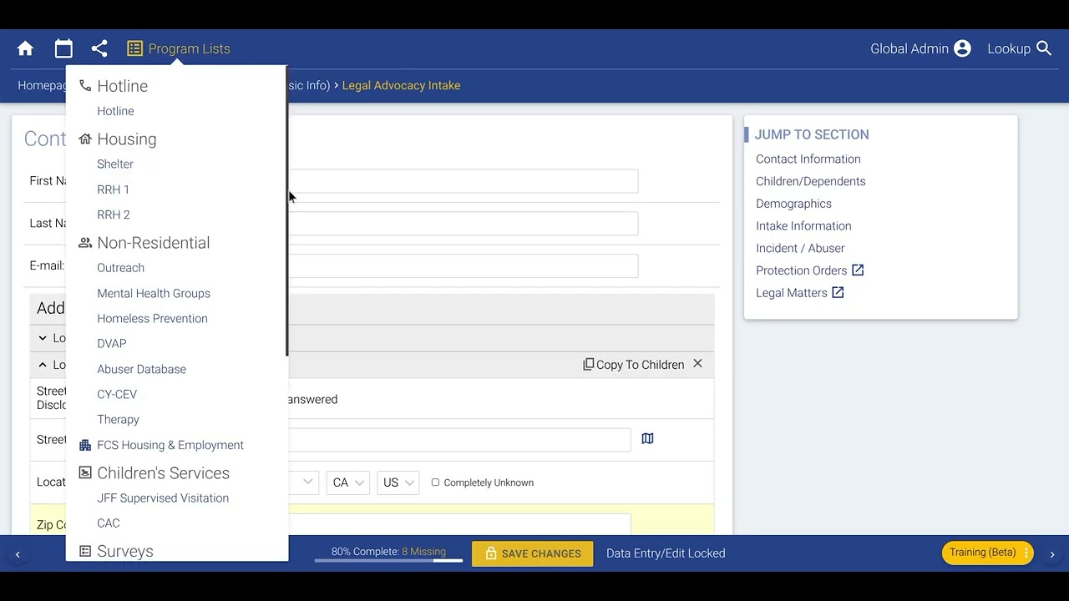Open the calendar icon
Image resolution: width=1069 pixels, height=601 pixels.
pyautogui.click(x=63, y=48)
